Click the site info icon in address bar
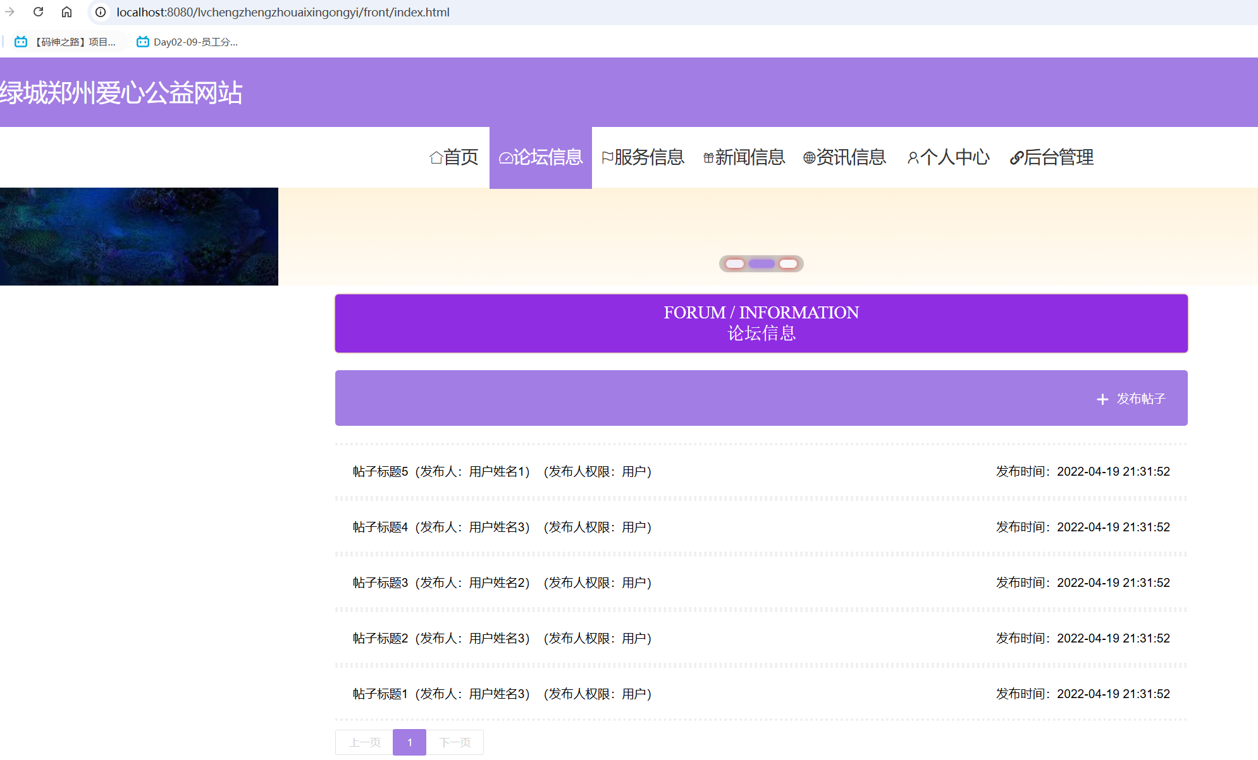Screen dimensions: 1258x760 click(101, 12)
